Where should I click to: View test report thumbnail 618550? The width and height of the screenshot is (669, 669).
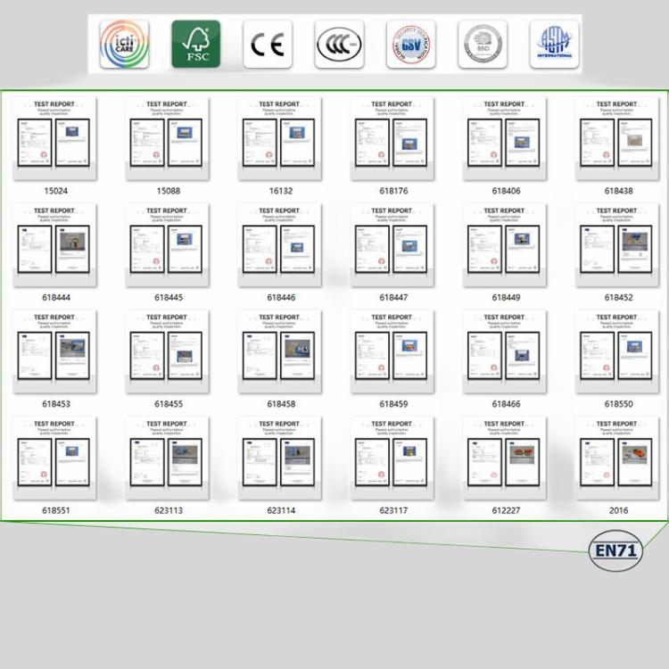(617, 351)
